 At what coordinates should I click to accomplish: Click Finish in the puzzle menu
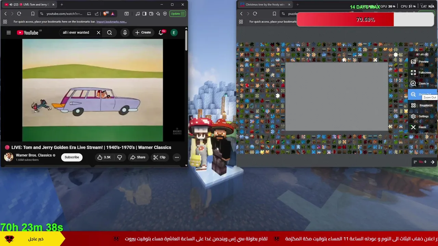(423, 127)
